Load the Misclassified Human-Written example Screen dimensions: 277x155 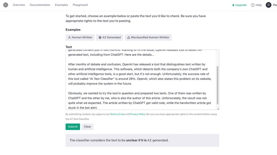[x=148, y=37]
